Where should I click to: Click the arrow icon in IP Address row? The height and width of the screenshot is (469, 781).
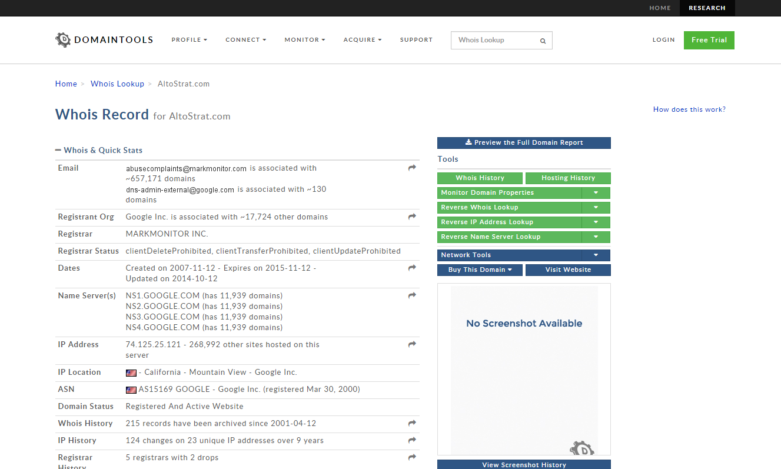(412, 345)
